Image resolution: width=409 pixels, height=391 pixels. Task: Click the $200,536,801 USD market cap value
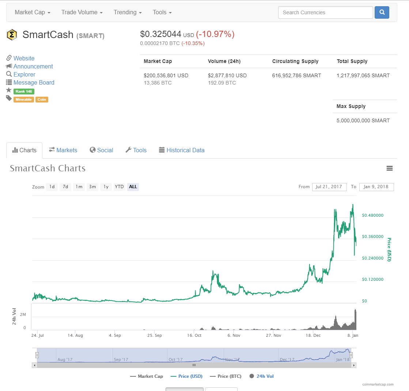[166, 75]
